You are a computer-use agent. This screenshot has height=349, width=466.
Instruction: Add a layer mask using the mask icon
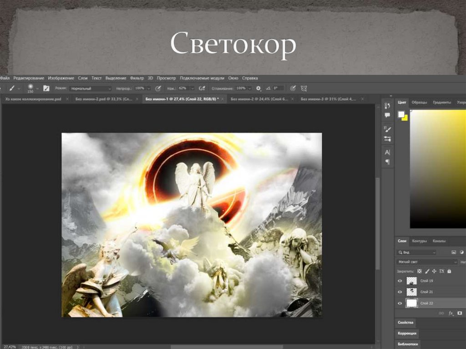460,313
